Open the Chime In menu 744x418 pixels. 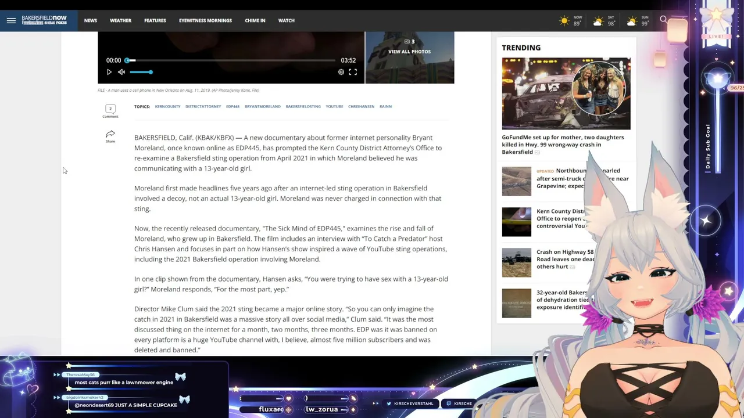coord(255,20)
